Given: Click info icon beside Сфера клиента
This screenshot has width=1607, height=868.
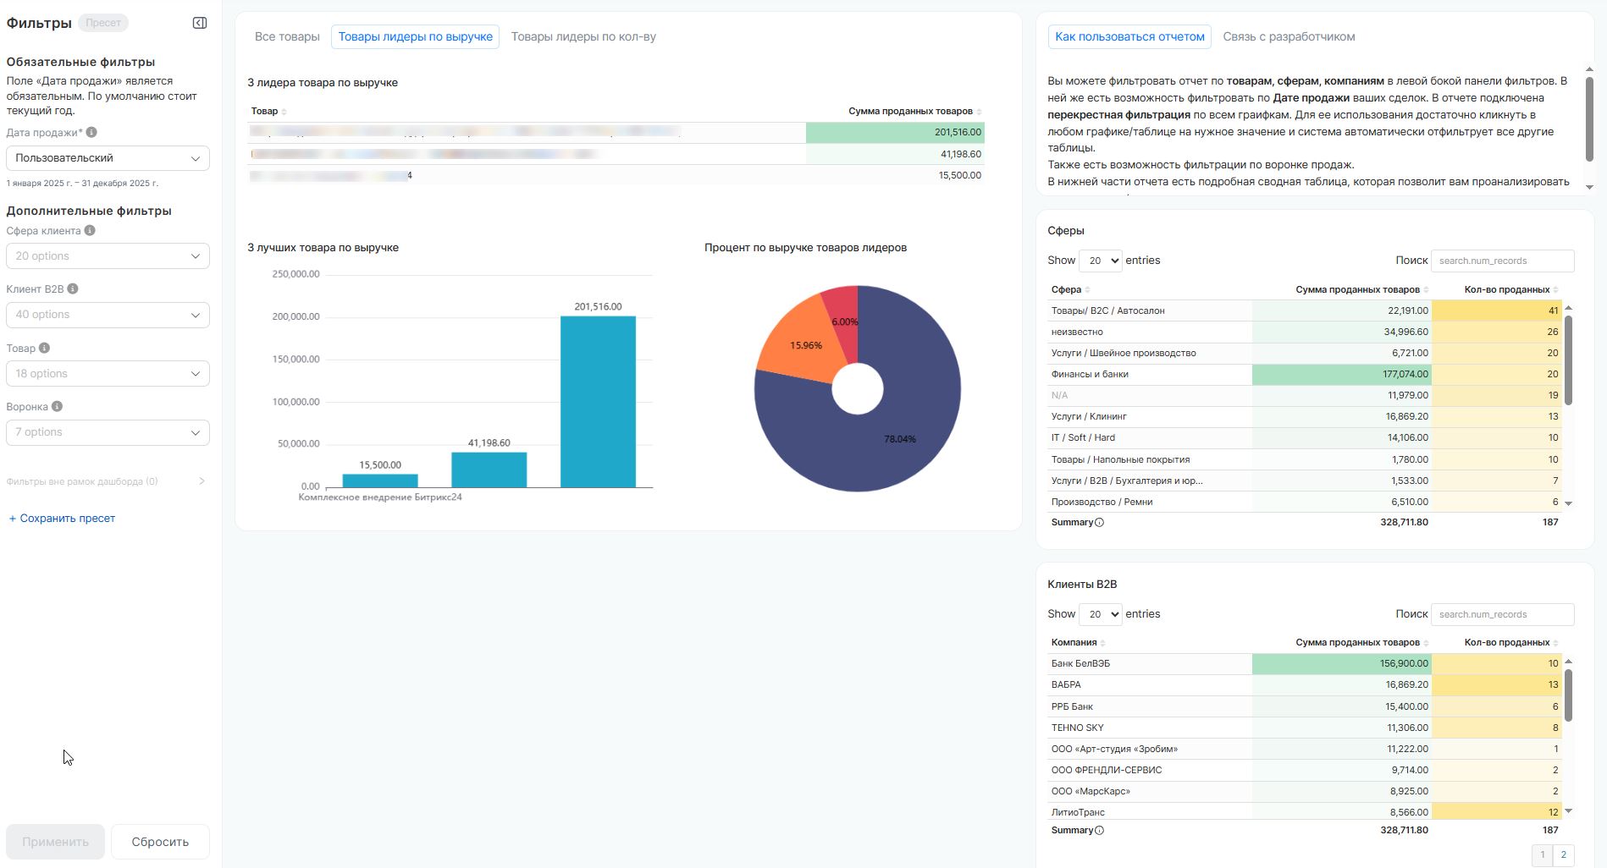Looking at the screenshot, I should (x=90, y=230).
